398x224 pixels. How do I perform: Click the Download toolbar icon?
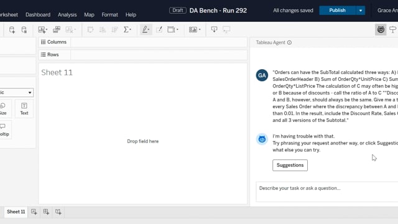pos(214,30)
